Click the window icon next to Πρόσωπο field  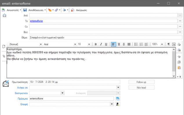(x=118, y=99)
